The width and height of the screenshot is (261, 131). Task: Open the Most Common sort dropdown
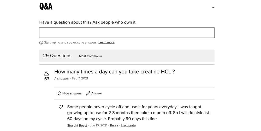pyautogui.click(x=91, y=56)
